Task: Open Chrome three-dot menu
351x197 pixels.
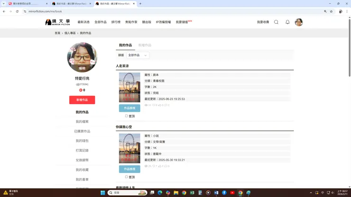Action: (347, 11)
